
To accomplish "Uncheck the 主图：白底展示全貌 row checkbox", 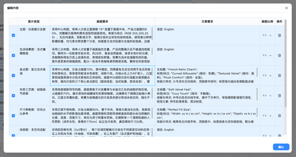I will 13,35.
